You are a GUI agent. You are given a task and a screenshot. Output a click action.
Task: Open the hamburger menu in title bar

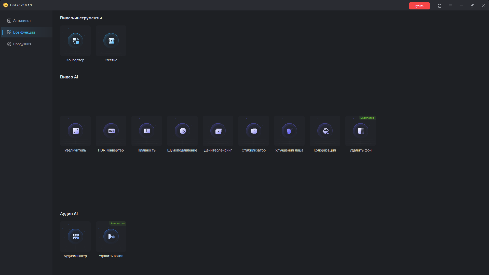(x=451, y=6)
